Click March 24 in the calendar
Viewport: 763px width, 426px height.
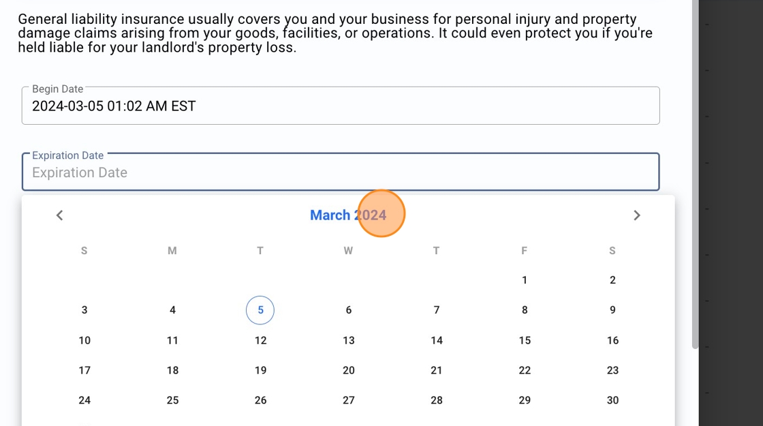pos(84,400)
